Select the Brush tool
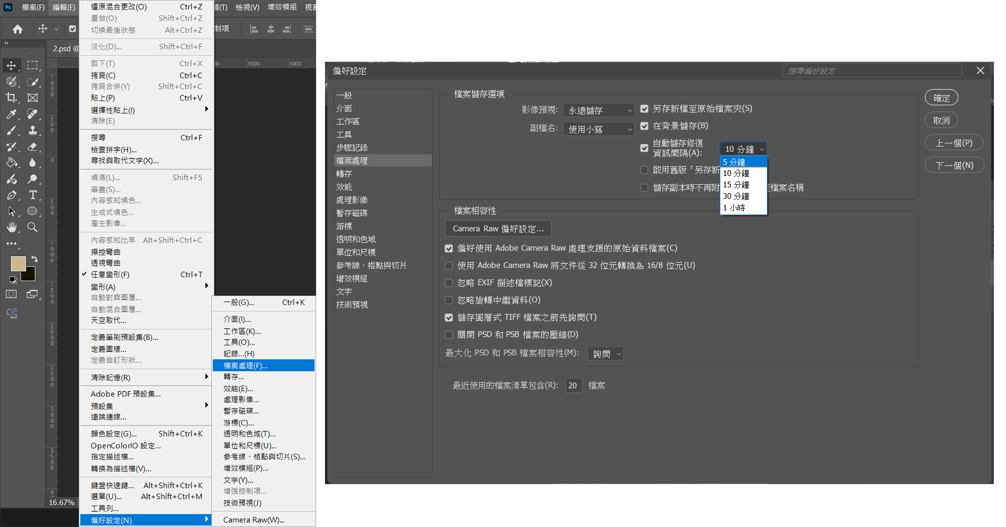Viewport: 1006px width, 527px height. tap(11, 130)
